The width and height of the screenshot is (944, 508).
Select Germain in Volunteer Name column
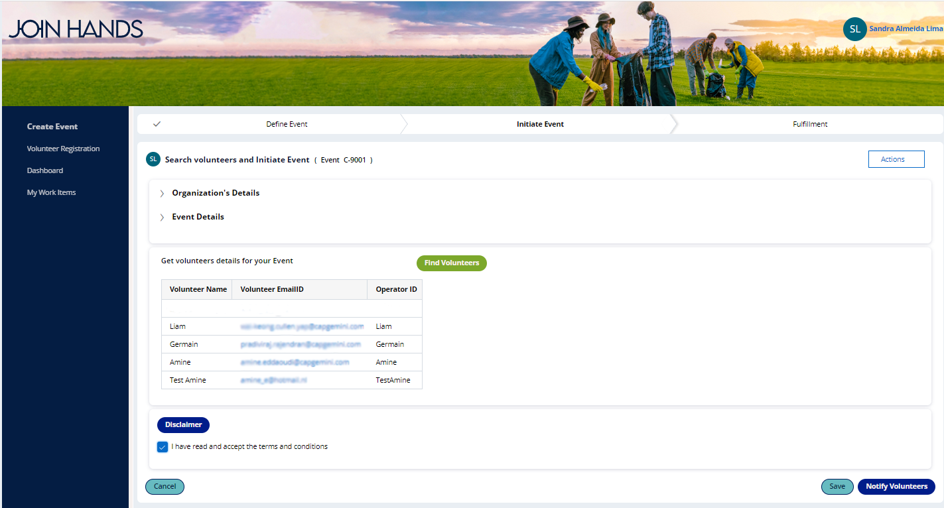click(x=184, y=344)
